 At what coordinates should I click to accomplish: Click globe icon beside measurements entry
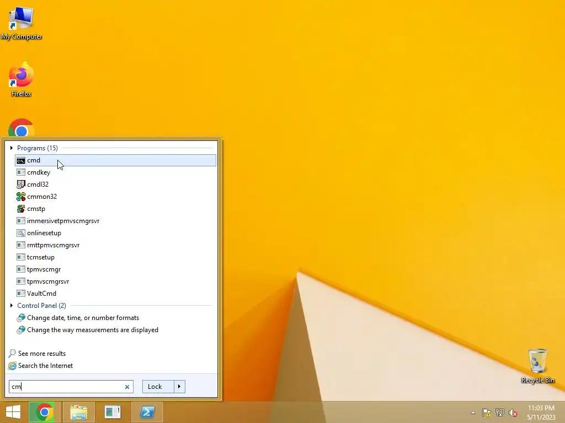(21, 330)
